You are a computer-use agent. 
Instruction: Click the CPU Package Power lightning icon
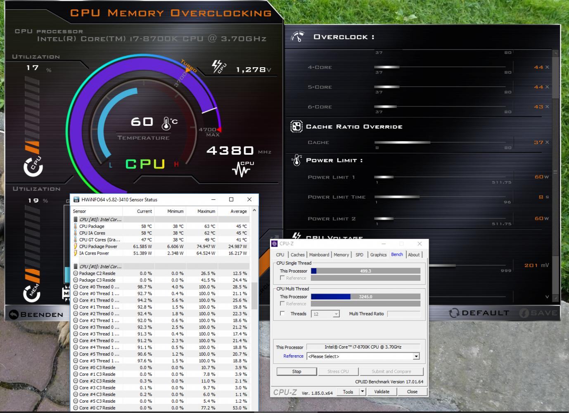pos(76,246)
